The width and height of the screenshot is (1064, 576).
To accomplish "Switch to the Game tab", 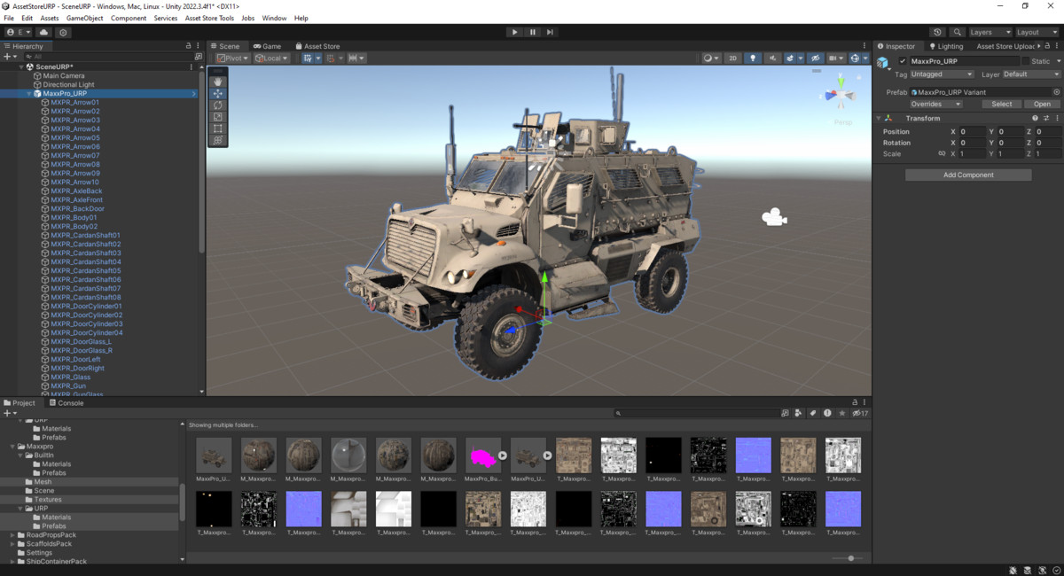I will tap(267, 46).
